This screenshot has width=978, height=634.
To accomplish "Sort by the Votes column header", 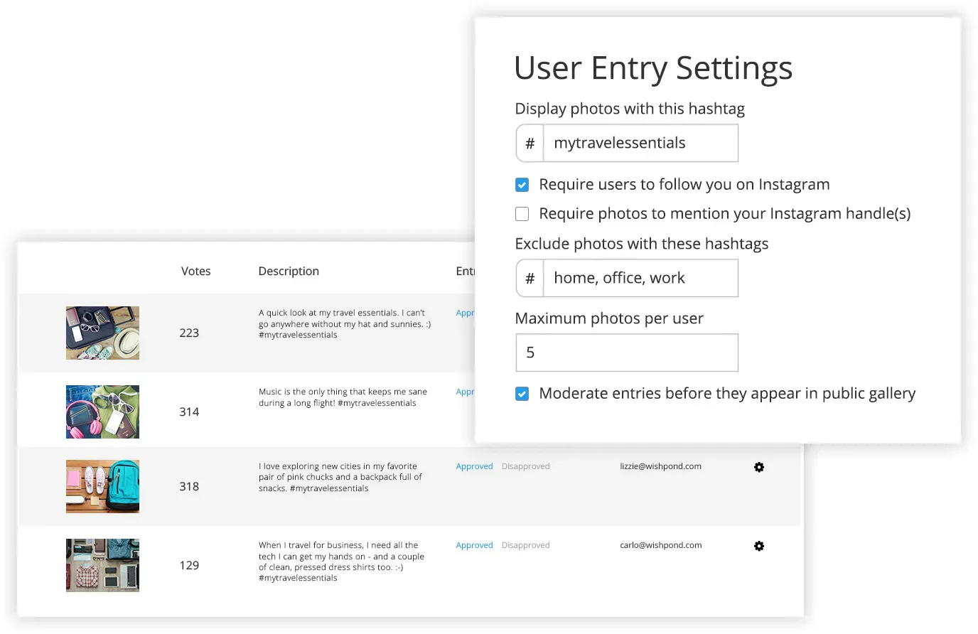I will click(x=195, y=272).
